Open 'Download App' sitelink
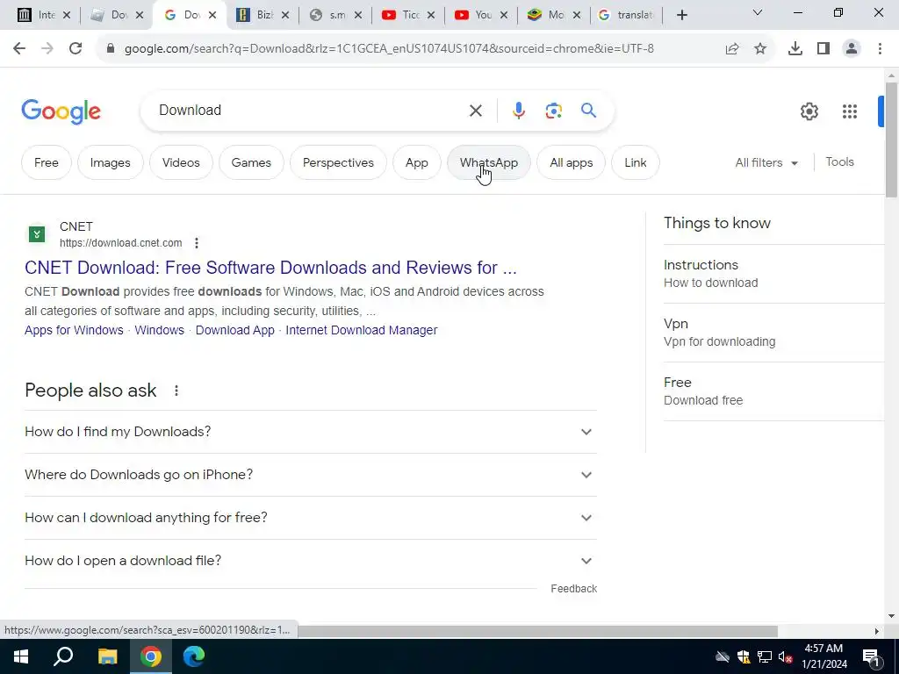The height and width of the screenshot is (674, 899). coord(235,331)
